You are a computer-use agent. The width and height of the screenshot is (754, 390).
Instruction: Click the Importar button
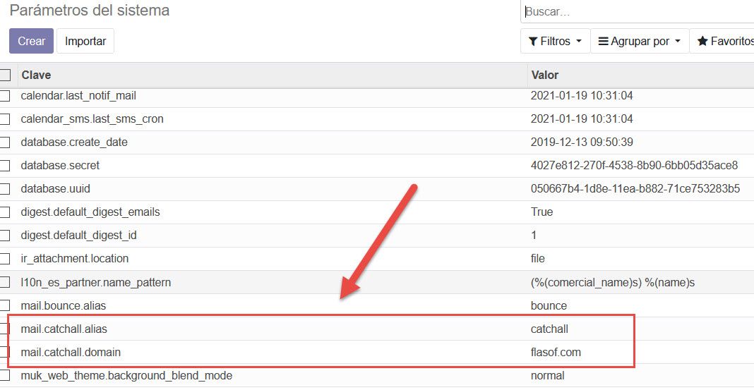(85, 41)
